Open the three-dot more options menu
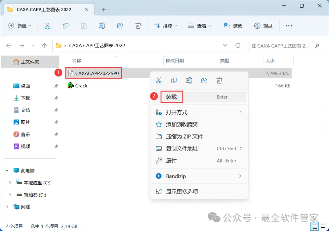This screenshot has height=231, width=329. coord(289,26)
